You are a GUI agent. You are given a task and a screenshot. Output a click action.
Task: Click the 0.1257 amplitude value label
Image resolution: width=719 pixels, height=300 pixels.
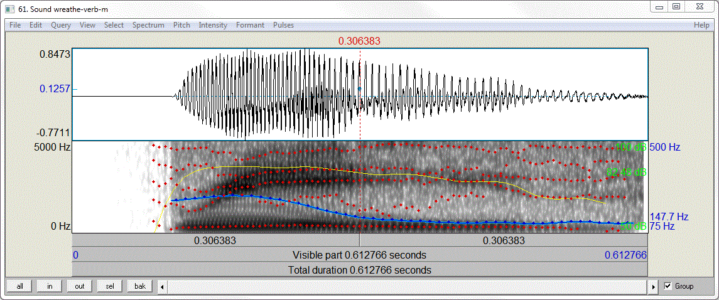[55, 89]
